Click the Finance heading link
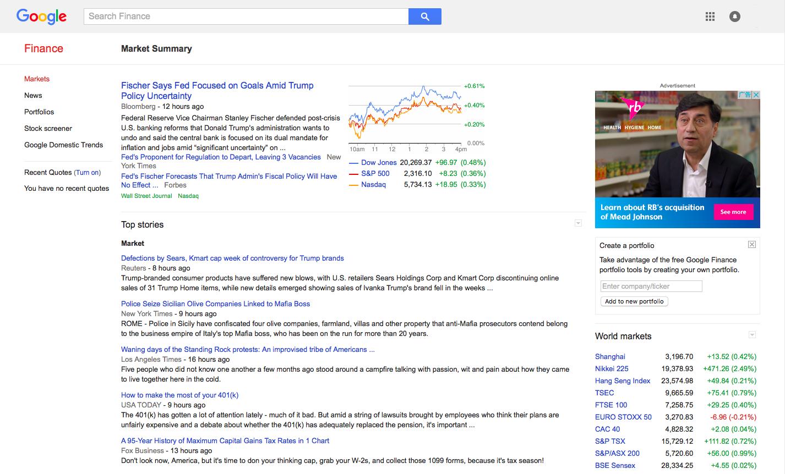Image resolution: width=785 pixels, height=474 pixels. pyautogui.click(x=43, y=48)
